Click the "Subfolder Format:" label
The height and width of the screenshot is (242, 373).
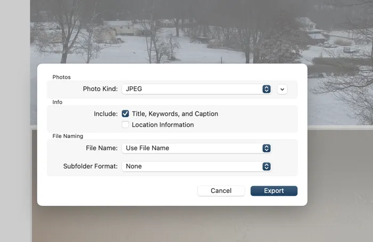point(90,166)
